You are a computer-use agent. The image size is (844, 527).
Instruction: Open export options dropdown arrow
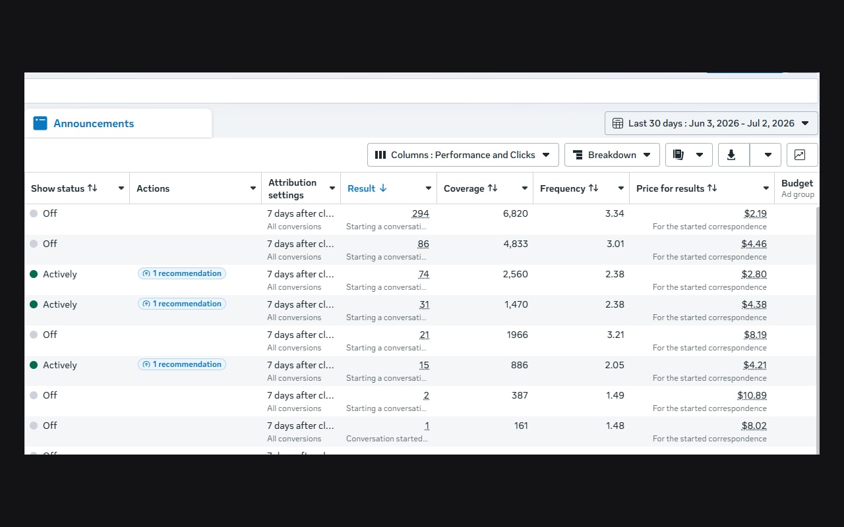[768, 155]
